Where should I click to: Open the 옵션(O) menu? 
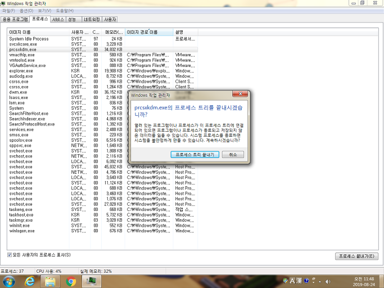pos(26,11)
